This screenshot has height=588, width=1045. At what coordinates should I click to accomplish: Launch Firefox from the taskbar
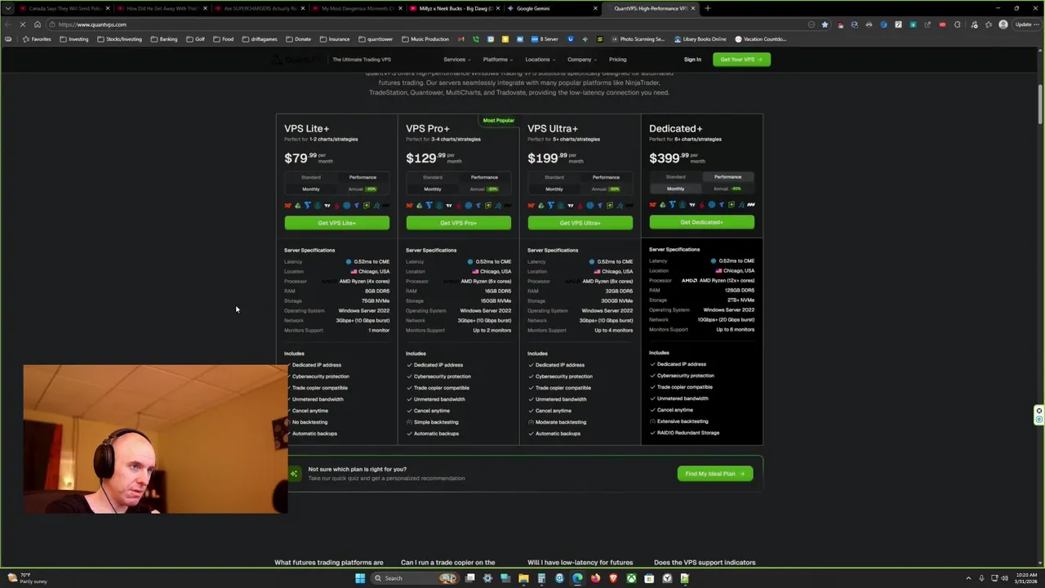click(595, 578)
